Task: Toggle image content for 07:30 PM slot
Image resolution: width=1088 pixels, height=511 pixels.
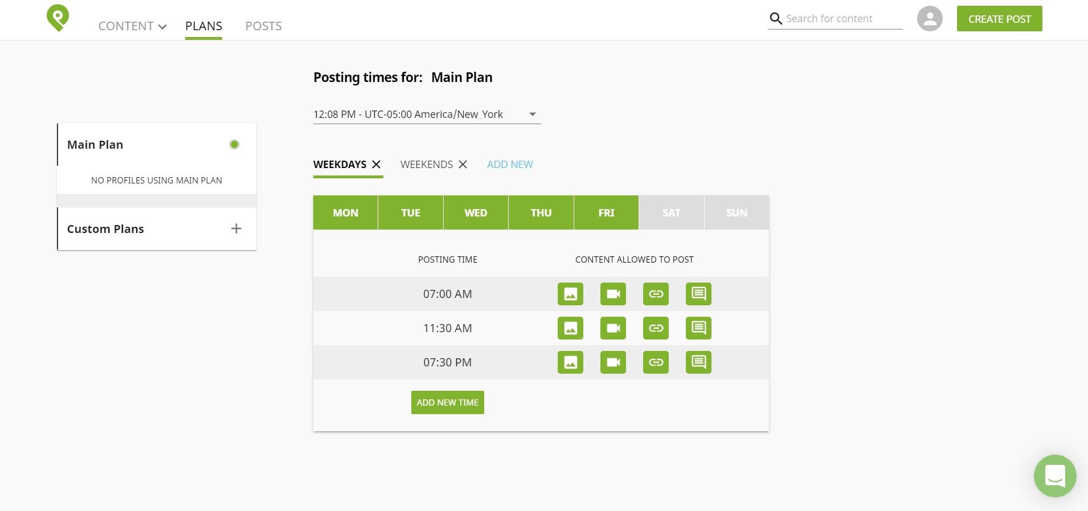Action: pos(570,362)
